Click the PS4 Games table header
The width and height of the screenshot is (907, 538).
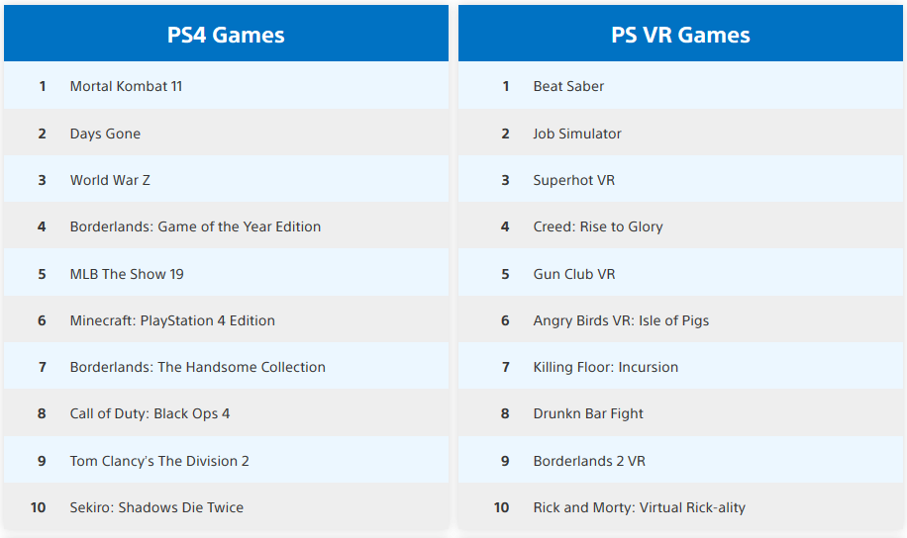coord(226,36)
